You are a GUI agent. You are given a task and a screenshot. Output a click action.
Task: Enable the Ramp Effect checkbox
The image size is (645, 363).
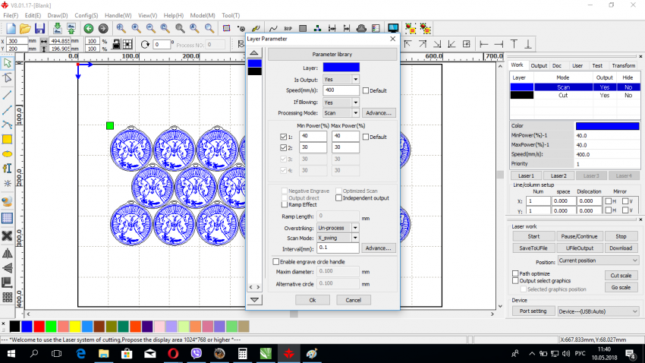coord(285,204)
